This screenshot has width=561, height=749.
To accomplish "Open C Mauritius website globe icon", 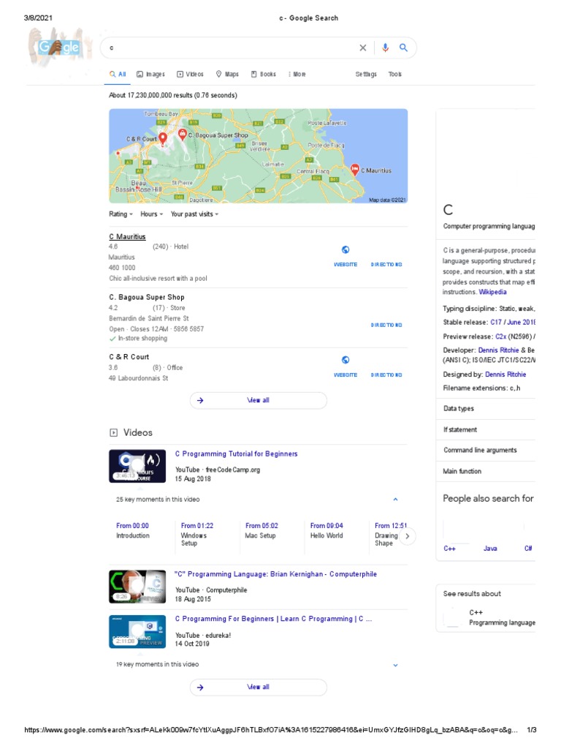I will [346, 249].
